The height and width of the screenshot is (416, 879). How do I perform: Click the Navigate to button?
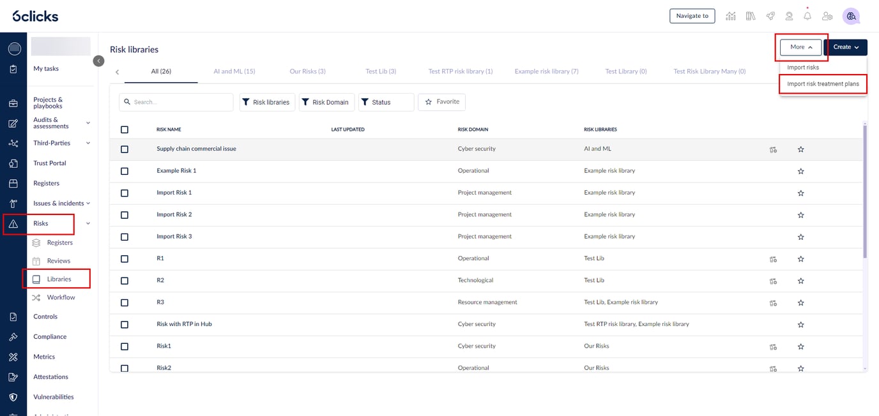point(692,16)
